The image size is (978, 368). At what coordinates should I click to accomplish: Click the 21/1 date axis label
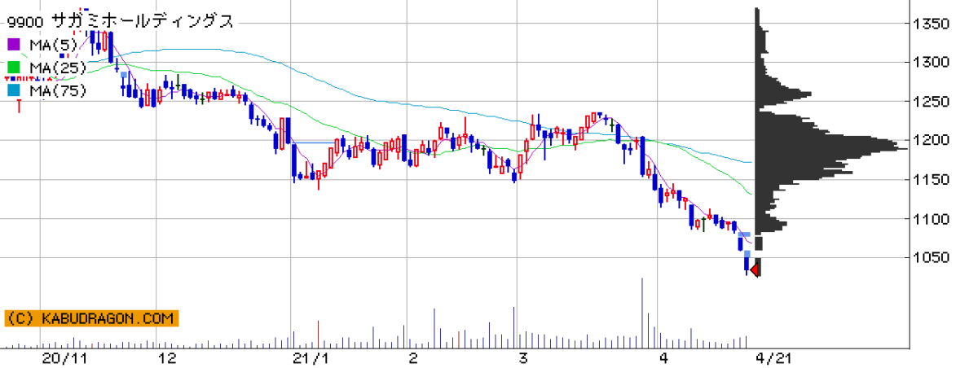(311, 358)
